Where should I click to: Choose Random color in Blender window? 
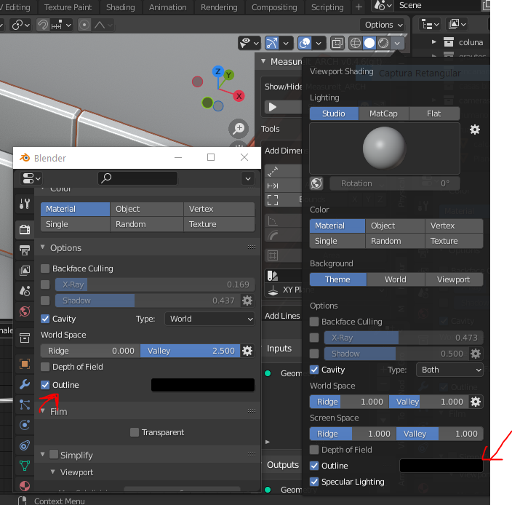(x=147, y=224)
